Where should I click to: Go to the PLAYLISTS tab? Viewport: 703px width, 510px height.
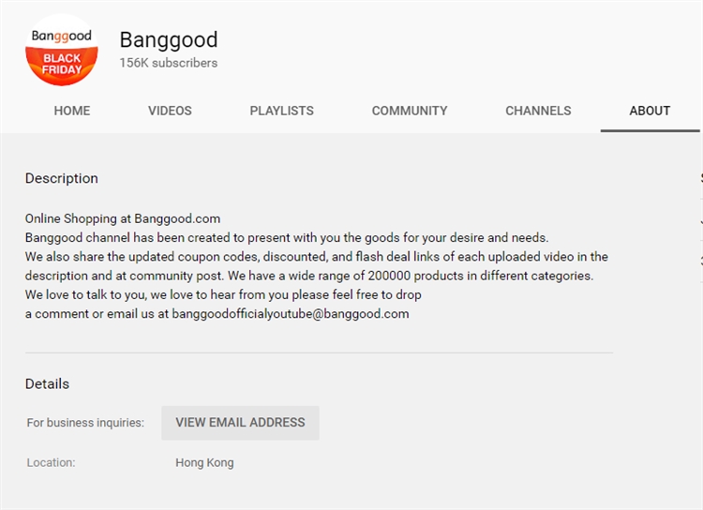click(281, 111)
